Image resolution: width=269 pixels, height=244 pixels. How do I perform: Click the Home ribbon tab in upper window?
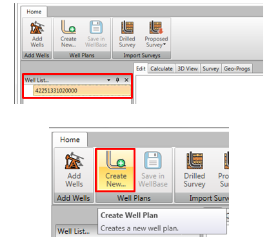(34, 12)
